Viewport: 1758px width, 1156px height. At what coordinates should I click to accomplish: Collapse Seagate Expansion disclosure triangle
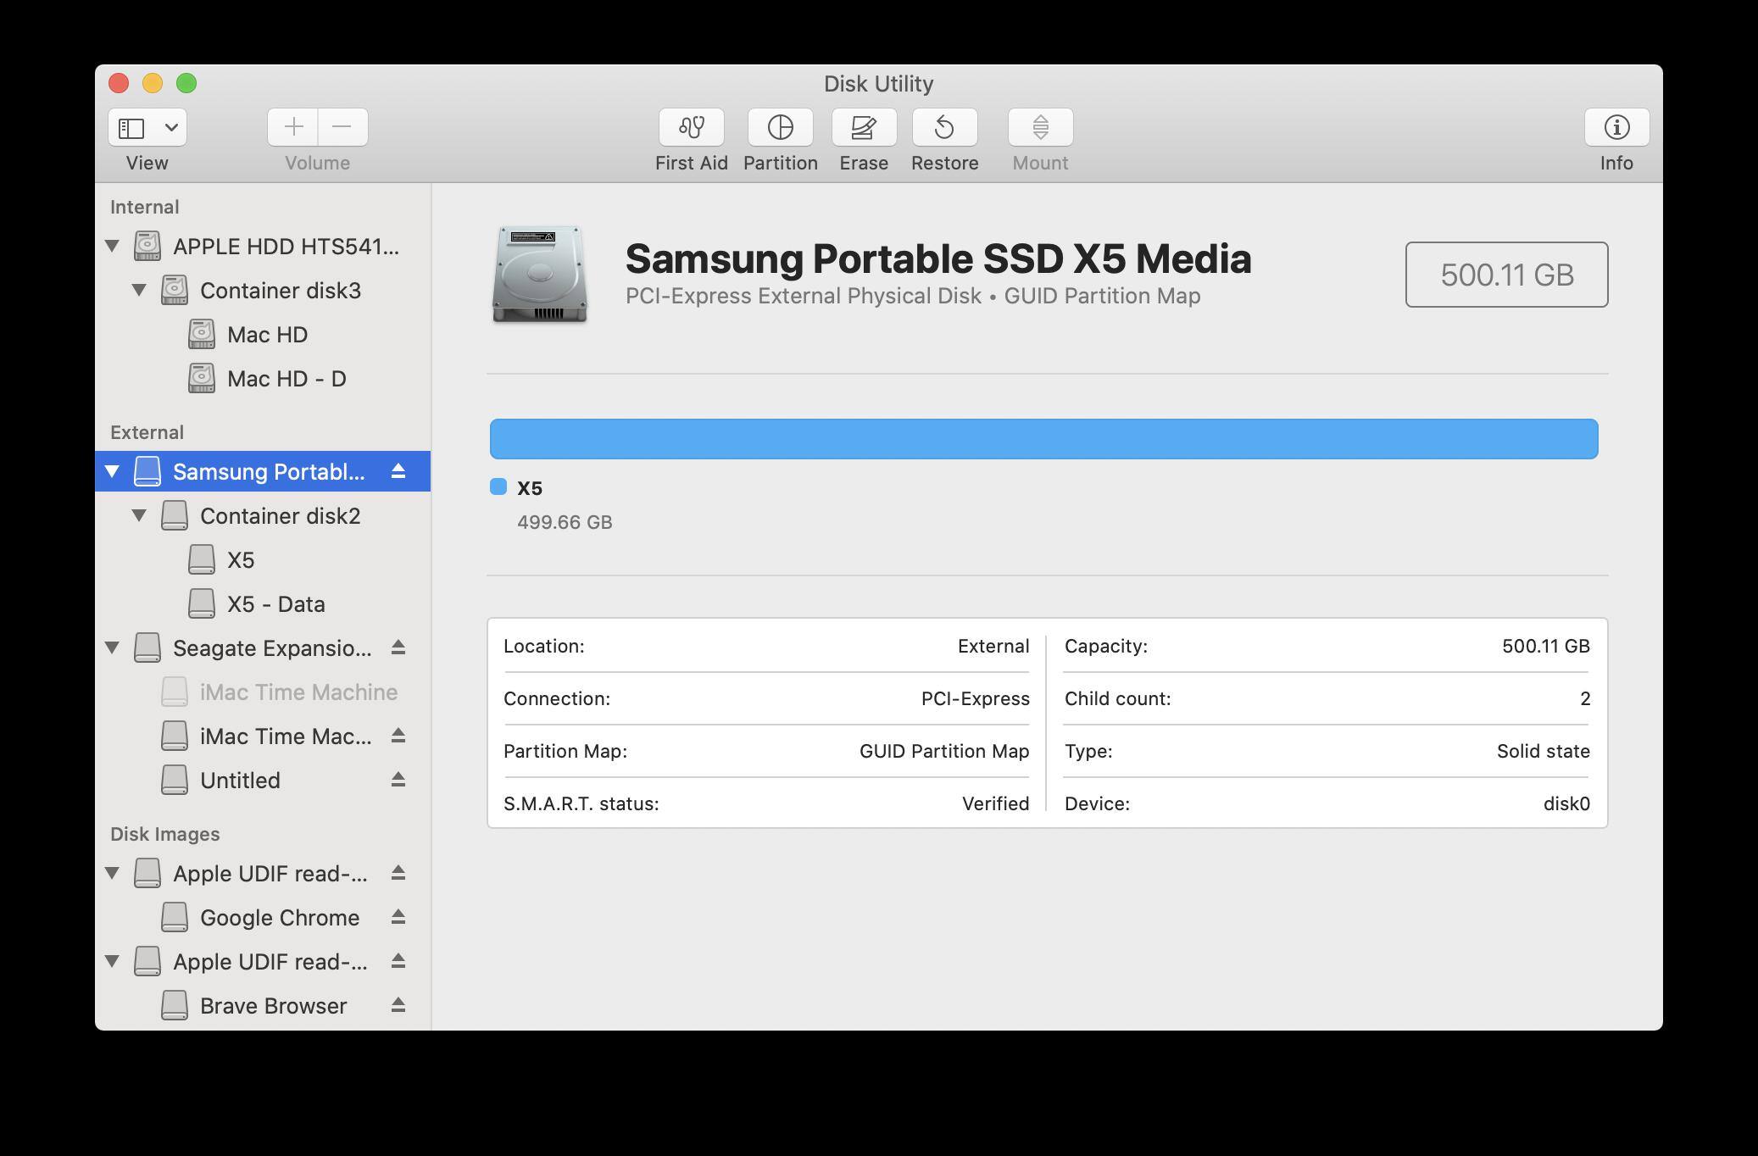pyautogui.click(x=112, y=647)
